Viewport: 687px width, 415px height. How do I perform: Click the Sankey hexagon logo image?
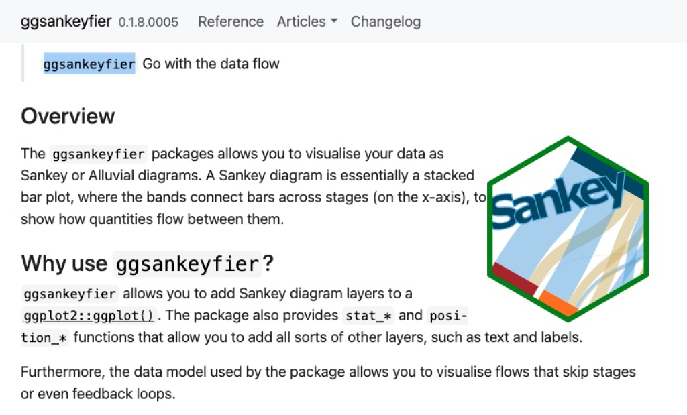(x=568, y=229)
